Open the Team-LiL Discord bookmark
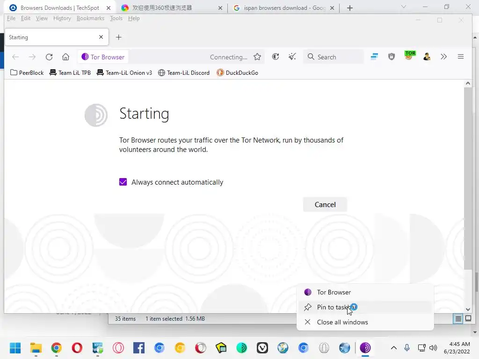Screen dimensions: 479x359 point(184,72)
